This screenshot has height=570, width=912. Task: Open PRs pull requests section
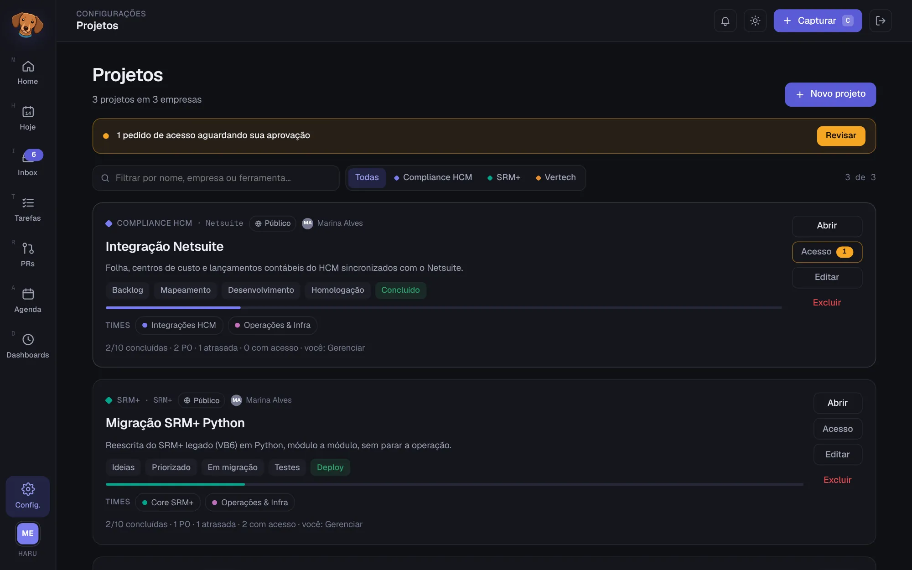28,255
